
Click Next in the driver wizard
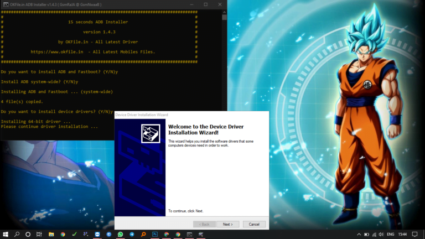(x=227, y=224)
